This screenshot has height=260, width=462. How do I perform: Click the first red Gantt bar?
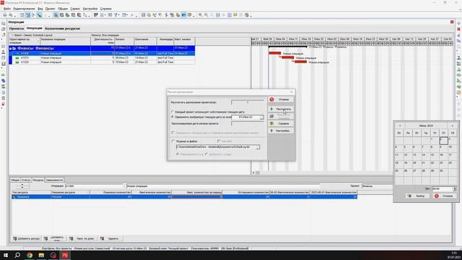point(274,53)
